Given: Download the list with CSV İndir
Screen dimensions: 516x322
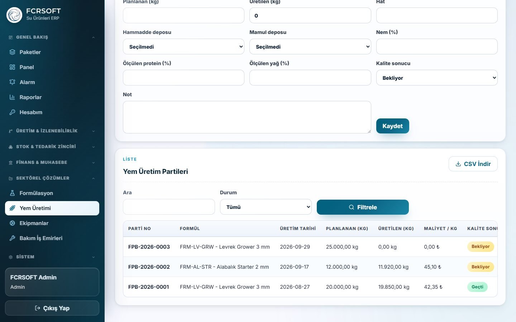Looking at the screenshot, I should (x=473, y=164).
